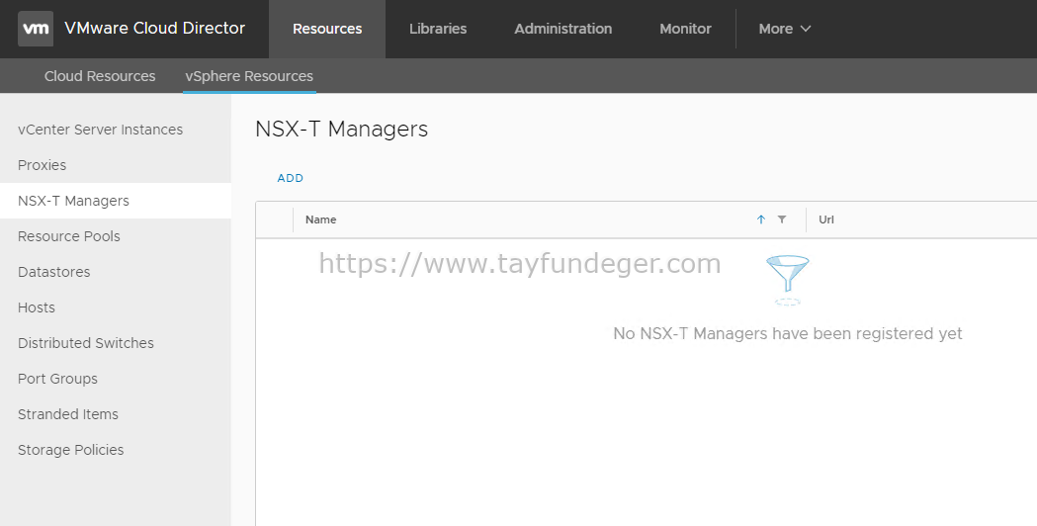The width and height of the screenshot is (1037, 526).
Task: Open the Monitor tab
Action: click(685, 29)
